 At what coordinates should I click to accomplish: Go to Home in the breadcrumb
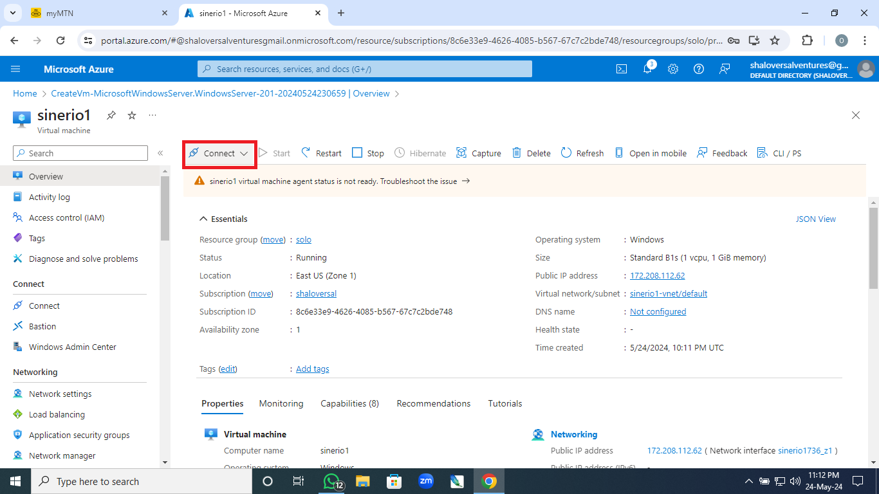(x=25, y=93)
